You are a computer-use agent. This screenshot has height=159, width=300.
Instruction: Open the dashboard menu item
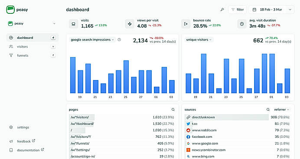[33, 38]
